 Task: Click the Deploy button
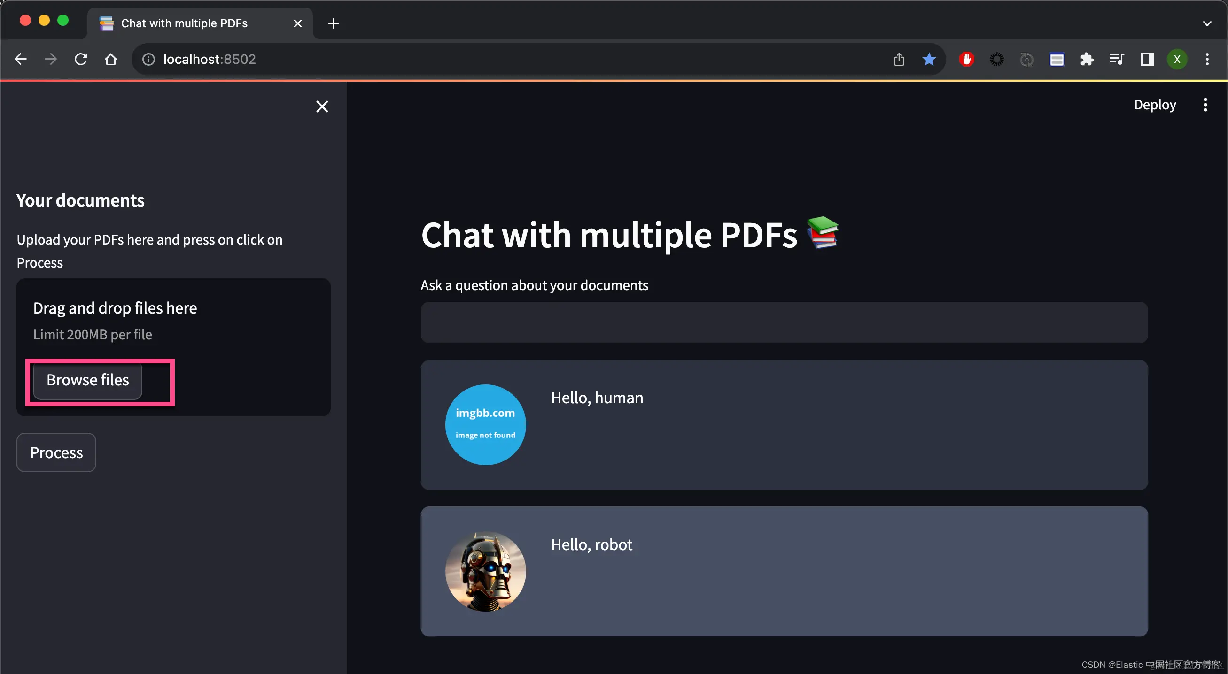[x=1155, y=105]
